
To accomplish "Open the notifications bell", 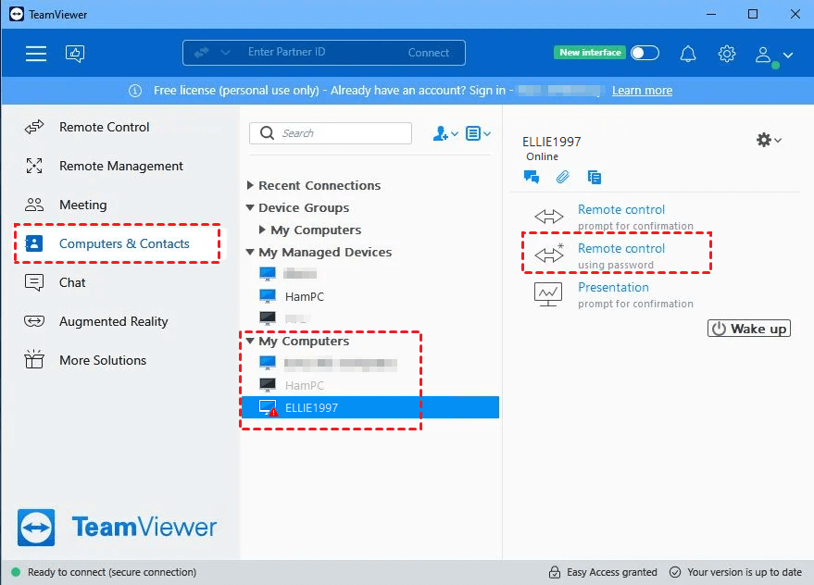I will coord(688,54).
